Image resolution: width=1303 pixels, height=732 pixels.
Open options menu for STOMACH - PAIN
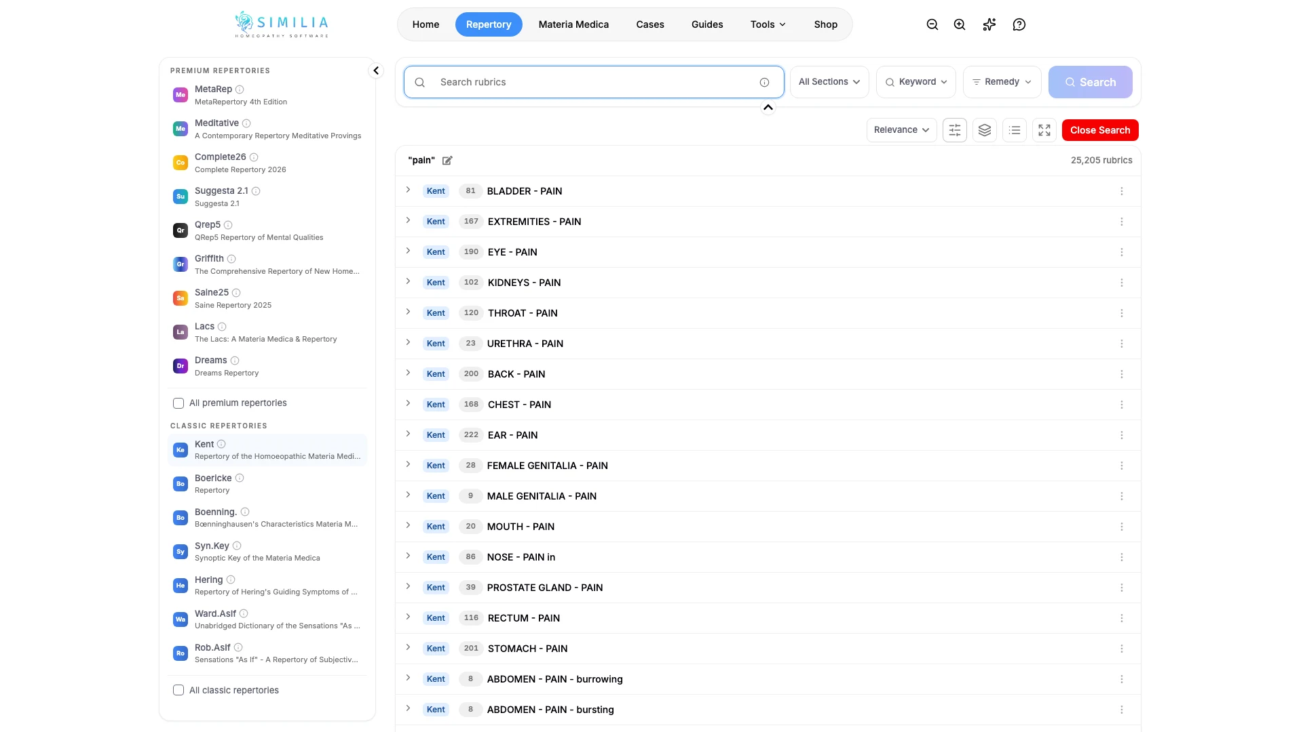(1122, 649)
